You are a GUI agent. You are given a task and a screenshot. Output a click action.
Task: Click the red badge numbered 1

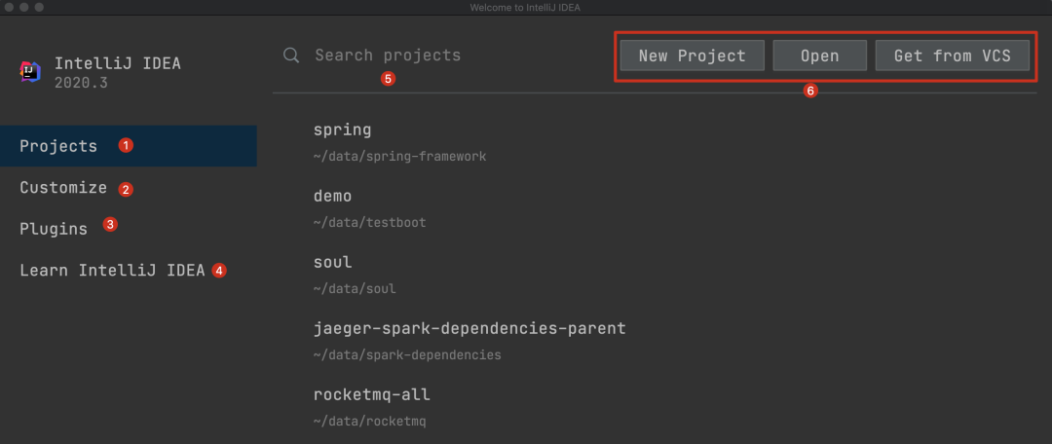[x=126, y=146]
